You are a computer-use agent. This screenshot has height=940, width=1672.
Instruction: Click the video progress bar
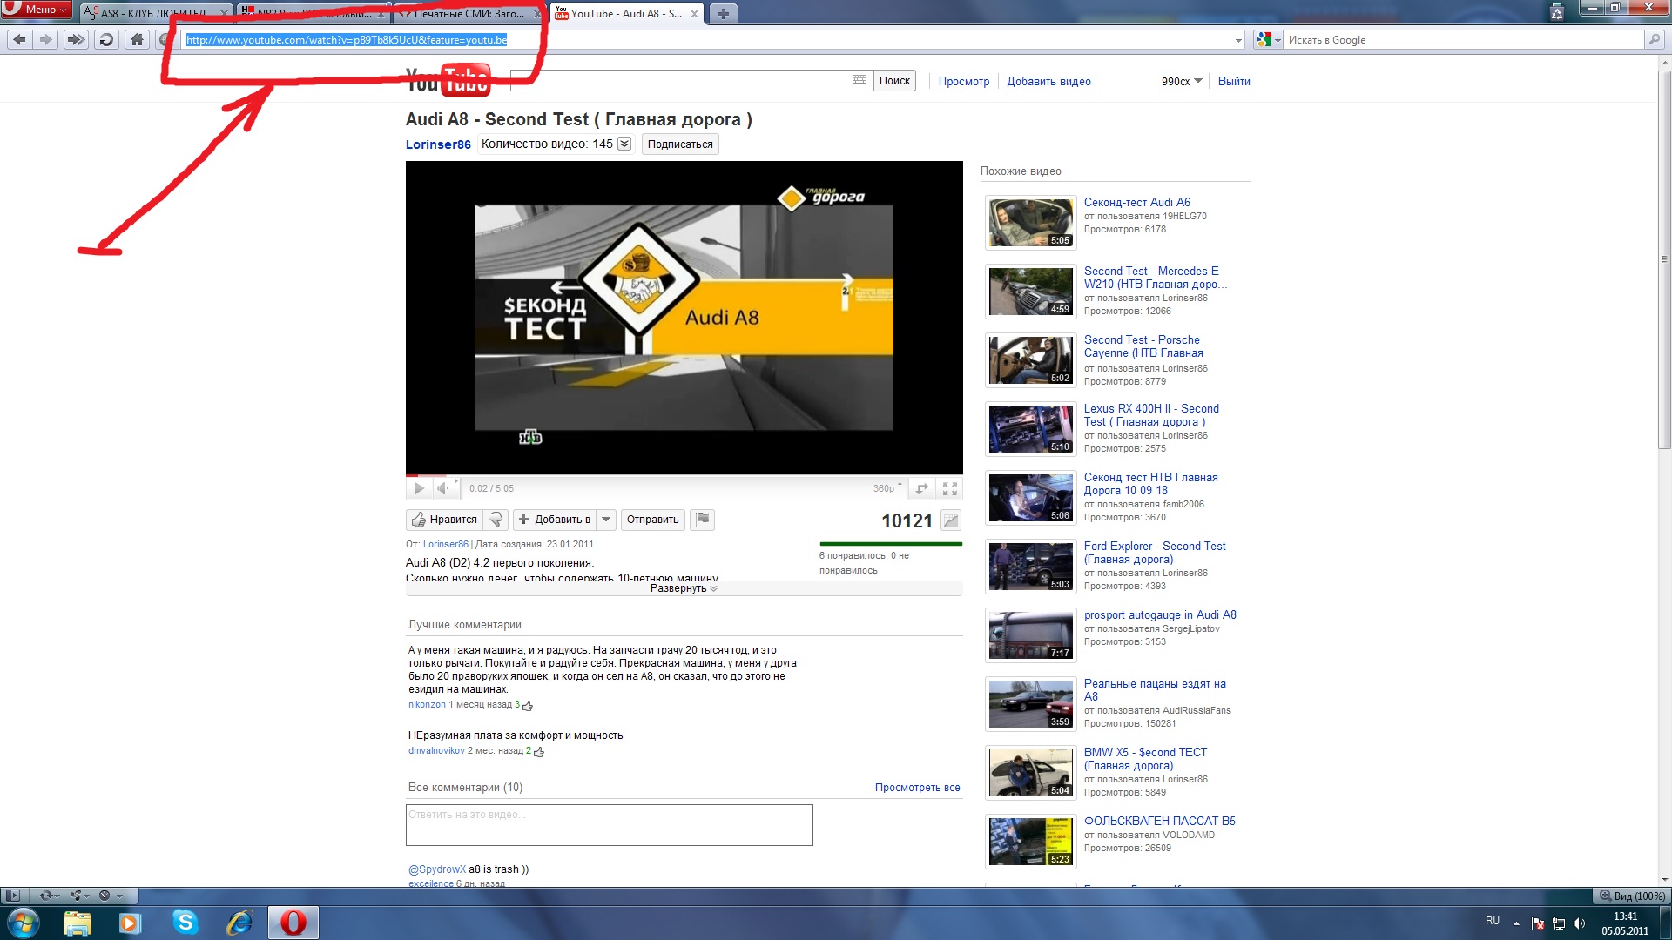pos(684,476)
